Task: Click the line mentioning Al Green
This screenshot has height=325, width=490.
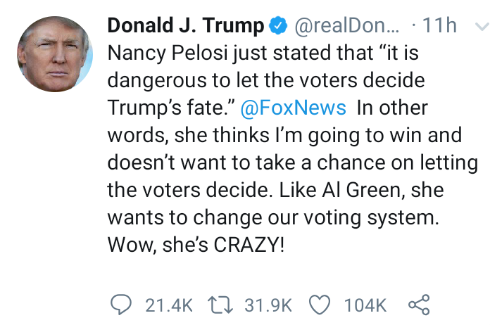Action: [x=276, y=190]
